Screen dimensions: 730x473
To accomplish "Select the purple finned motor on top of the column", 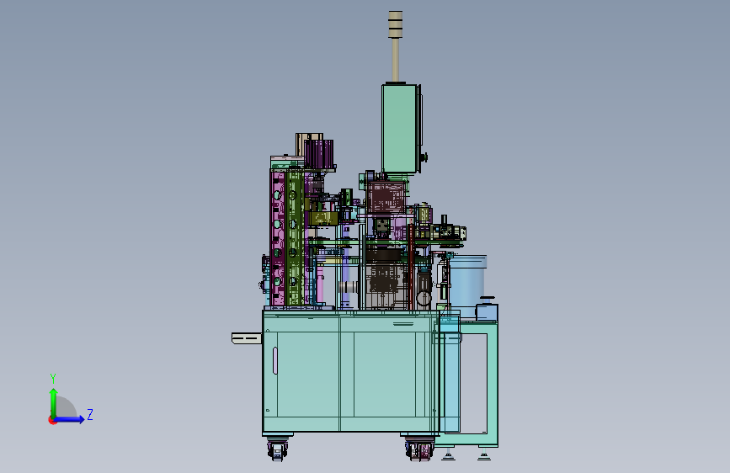I will click(x=319, y=154).
